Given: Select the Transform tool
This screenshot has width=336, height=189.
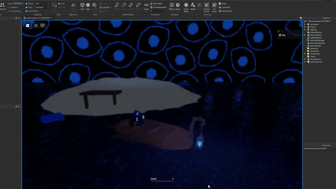Looking at the screenshot, I should coord(2,6).
